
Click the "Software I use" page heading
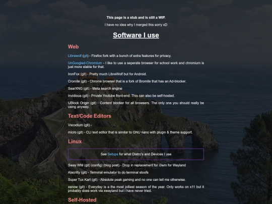point(136,35)
